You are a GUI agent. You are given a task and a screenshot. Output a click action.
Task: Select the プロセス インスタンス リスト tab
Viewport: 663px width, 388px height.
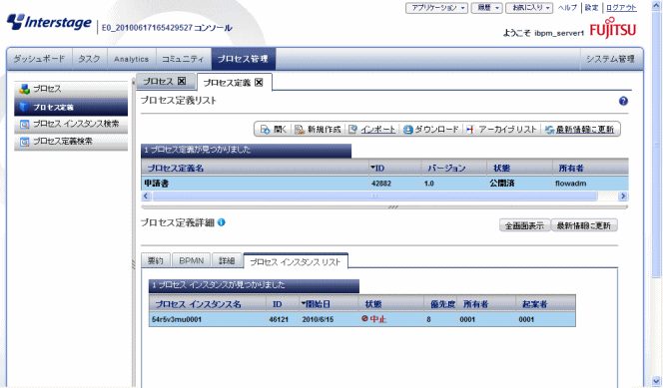point(296,261)
